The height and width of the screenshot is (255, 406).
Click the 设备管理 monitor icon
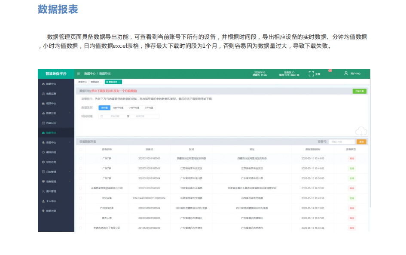(43, 181)
